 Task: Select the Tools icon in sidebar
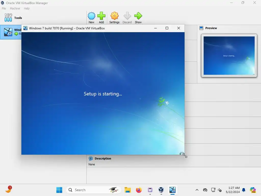pyautogui.click(x=8, y=18)
